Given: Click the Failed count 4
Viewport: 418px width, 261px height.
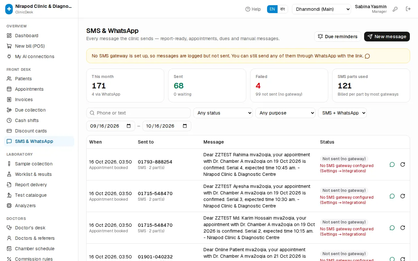Looking at the screenshot, I should pyautogui.click(x=258, y=86).
